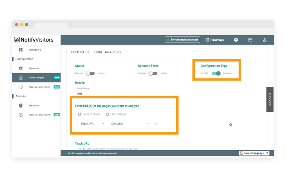Screen dimensions: 286x178
Task: Switch Configuration Type toggle to Simple
Action: pos(217,73)
